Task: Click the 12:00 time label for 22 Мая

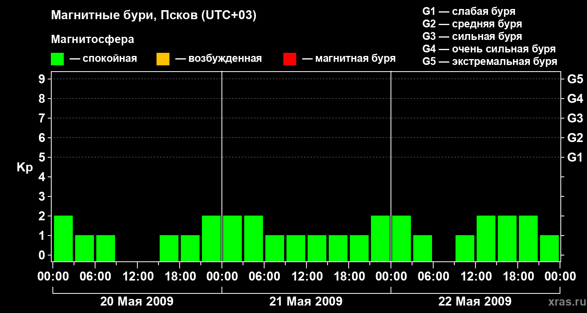Action: [x=475, y=277]
